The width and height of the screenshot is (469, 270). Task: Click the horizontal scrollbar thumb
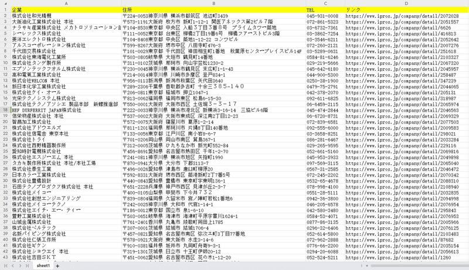[x=420, y=265]
